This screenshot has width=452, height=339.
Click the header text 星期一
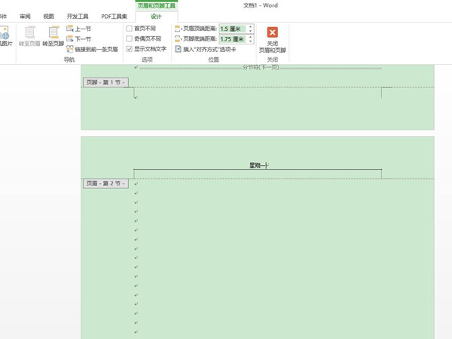click(x=258, y=165)
